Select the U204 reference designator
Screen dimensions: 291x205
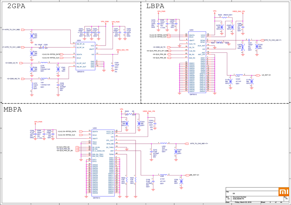[191, 30]
